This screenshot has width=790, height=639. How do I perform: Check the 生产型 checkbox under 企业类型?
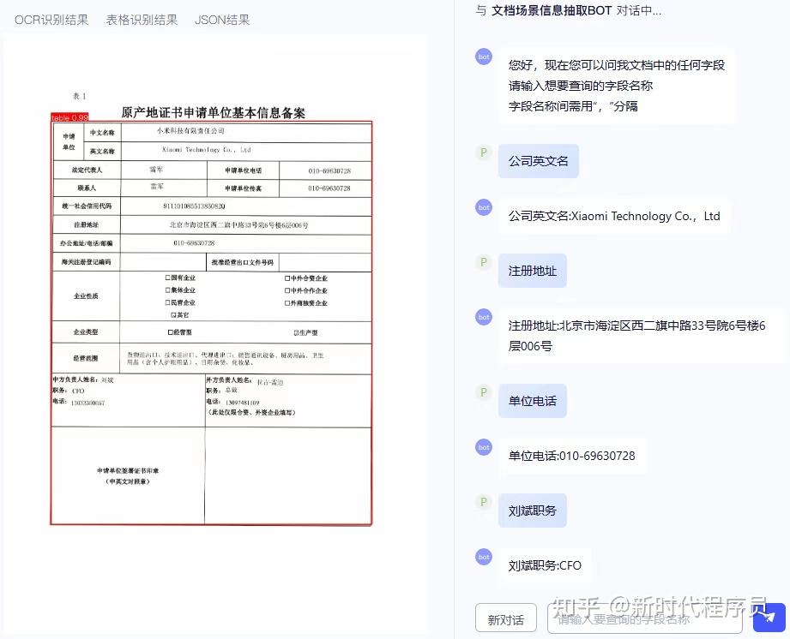coord(296,332)
